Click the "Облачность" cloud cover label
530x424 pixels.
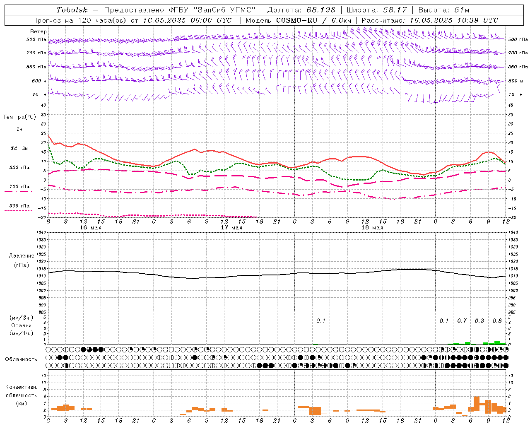pos(21,359)
